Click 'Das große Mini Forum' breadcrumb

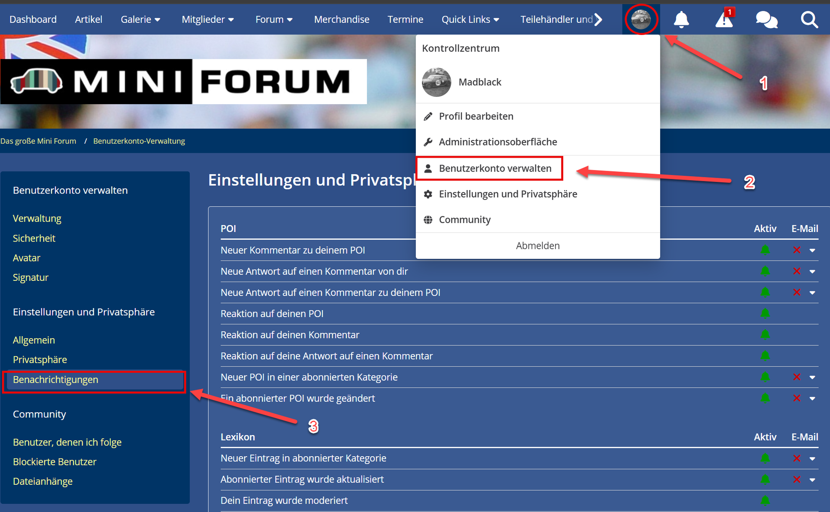pyautogui.click(x=38, y=141)
